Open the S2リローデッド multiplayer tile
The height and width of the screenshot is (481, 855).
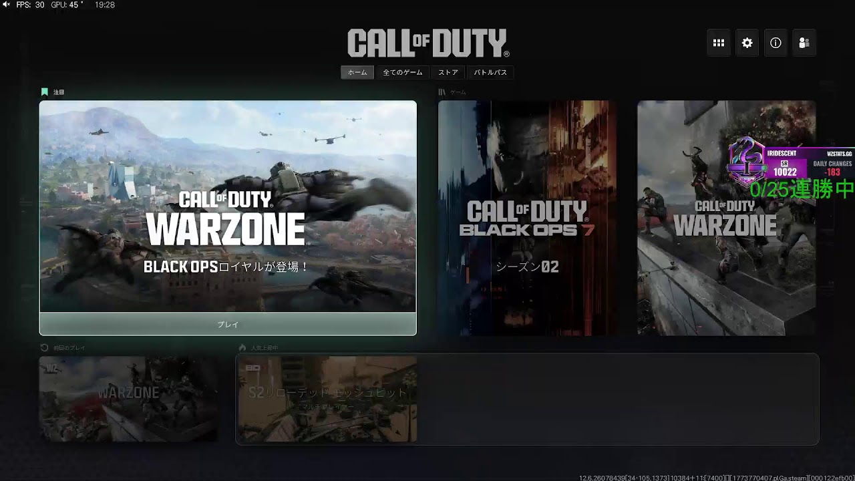(327, 399)
